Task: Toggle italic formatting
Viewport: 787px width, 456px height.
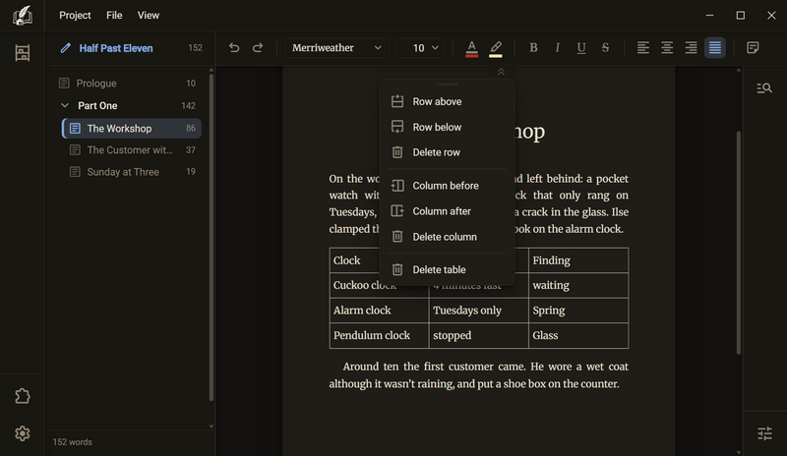Action: coord(557,47)
